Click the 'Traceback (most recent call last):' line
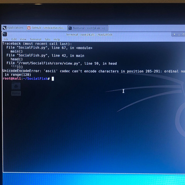Viewport: 185px width, 185px height. (x=37, y=44)
